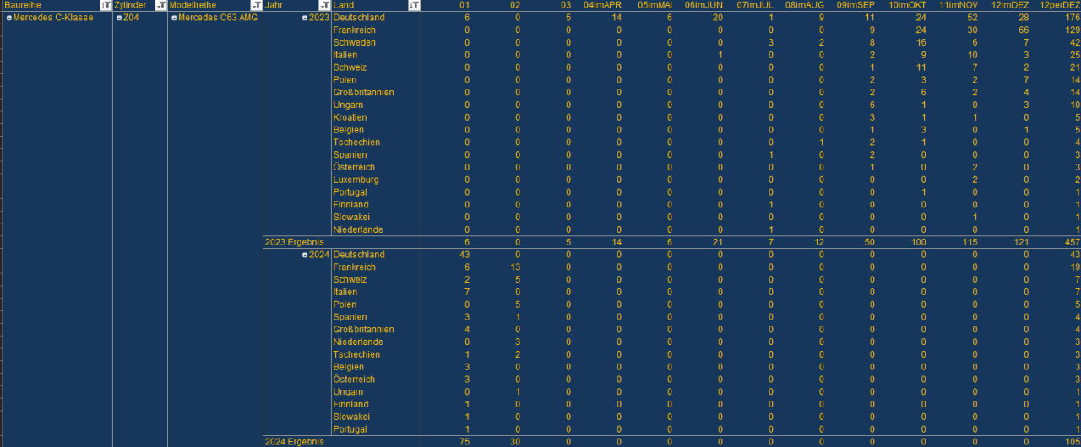Select Deutschland under year 2023
The image size is (1081, 447).
359,18
